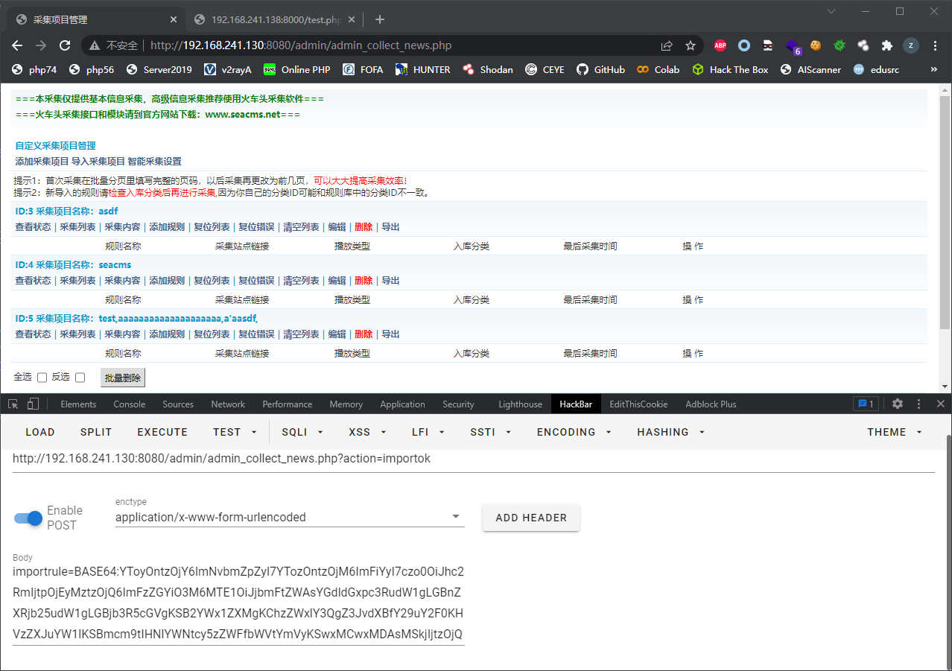Switch to the Application DevTools tab
Screen dimensions: 952x671
click(402, 404)
